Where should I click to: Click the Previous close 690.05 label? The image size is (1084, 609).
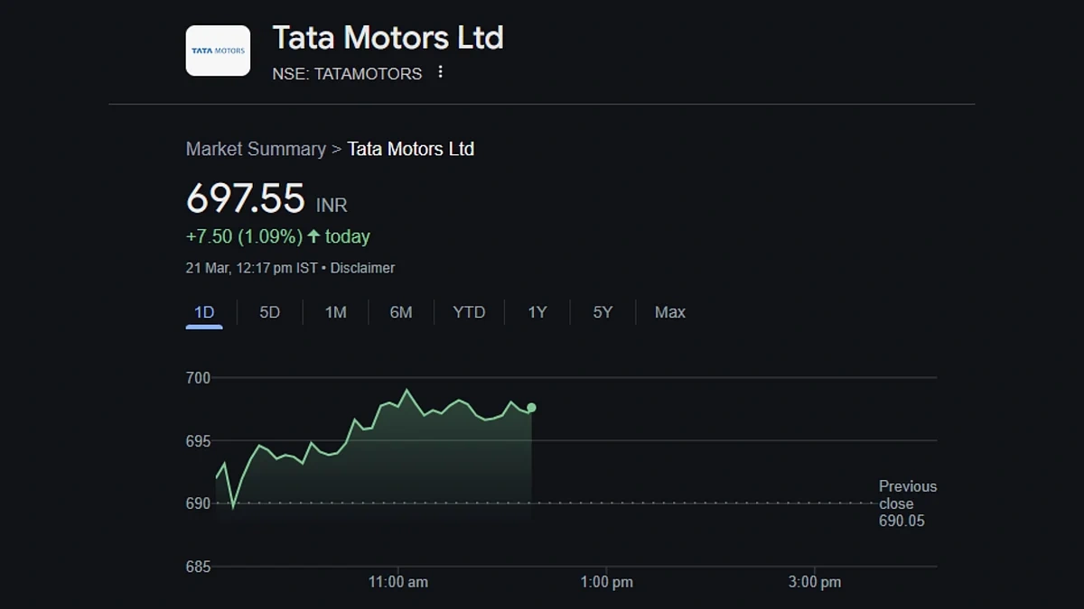[x=907, y=503]
